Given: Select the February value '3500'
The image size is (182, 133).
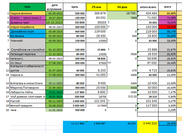Looking at the screenshot, I should [122, 54].
